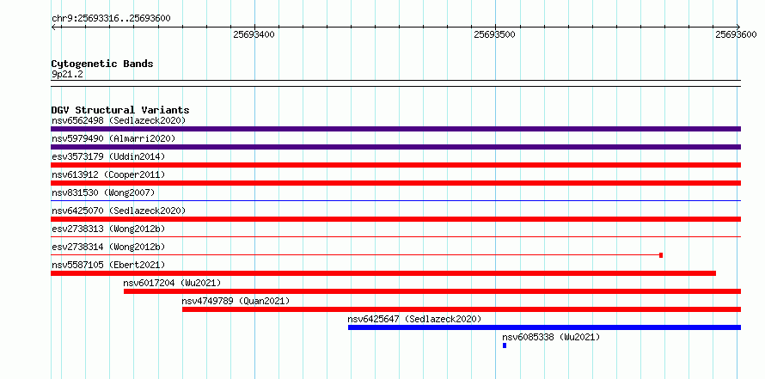
Task: Select the nsv5979490 purple variant bar
Action: (x=395, y=147)
